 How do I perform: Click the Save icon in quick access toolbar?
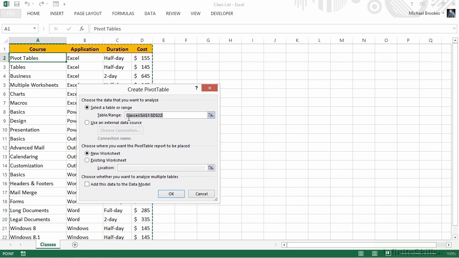click(17, 4)
